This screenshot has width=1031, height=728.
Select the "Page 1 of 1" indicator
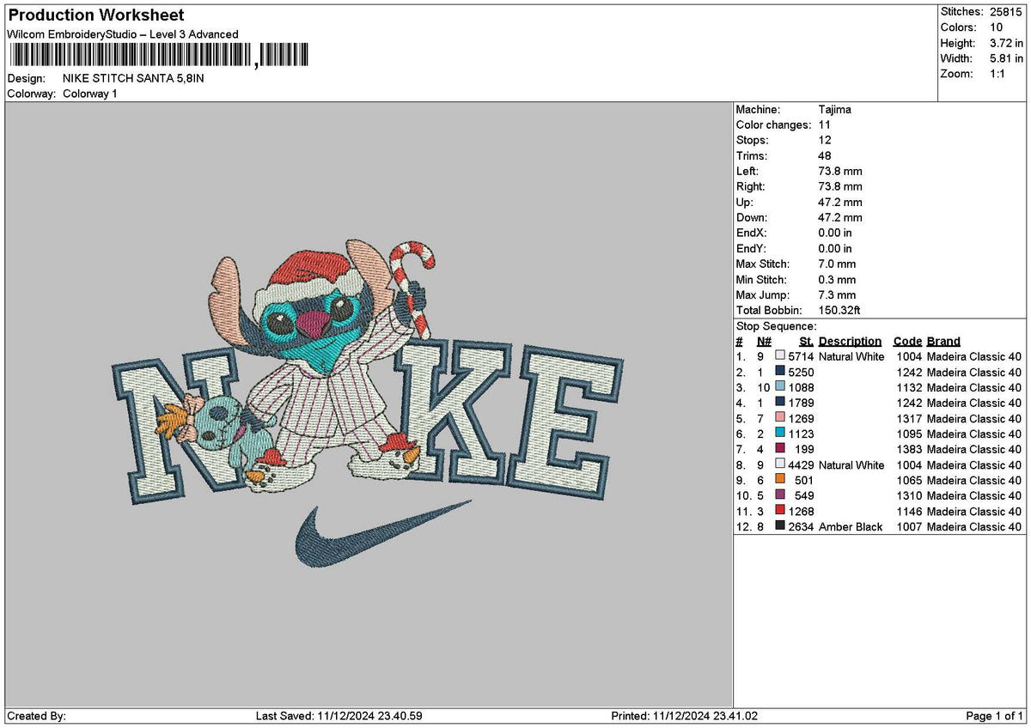[x=994, y=716]
